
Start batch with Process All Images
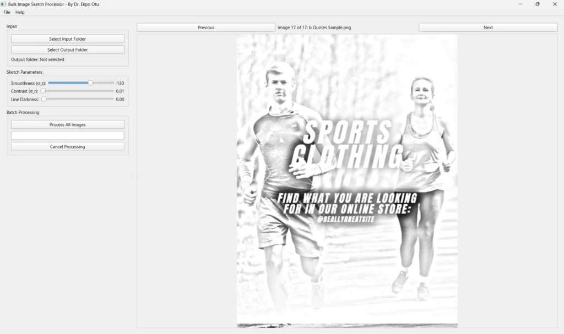point(67,125)
